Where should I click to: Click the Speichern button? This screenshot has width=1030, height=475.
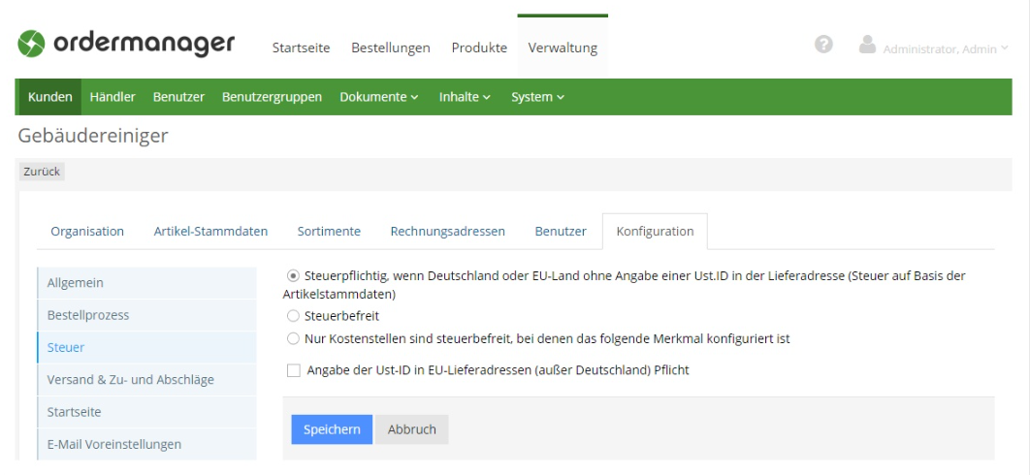coord(332,429)
